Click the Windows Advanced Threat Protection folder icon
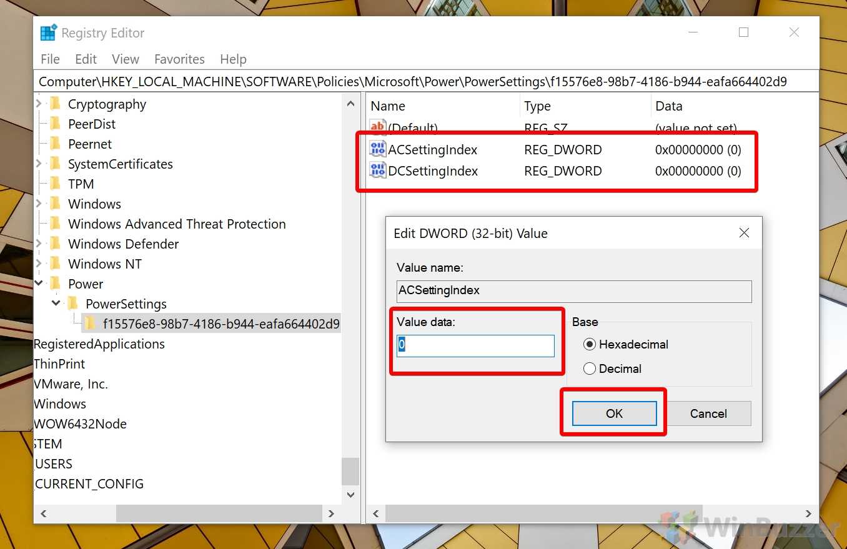Screen dimensions: 847x549 pyautogui.click(x=56, y=224)
